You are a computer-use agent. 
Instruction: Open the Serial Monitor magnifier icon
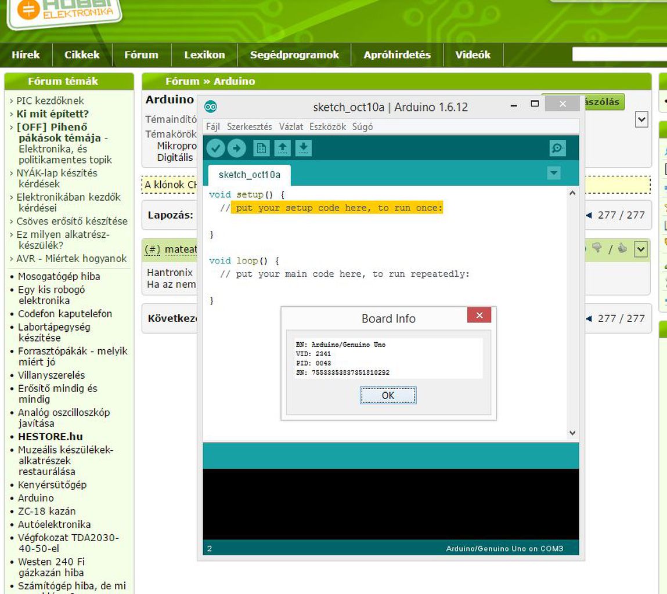[557, 148]
